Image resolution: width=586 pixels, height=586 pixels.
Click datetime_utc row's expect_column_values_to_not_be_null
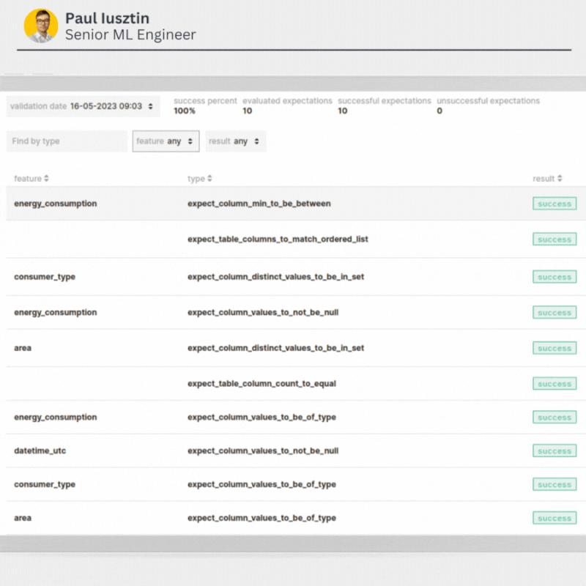(263, 450)
